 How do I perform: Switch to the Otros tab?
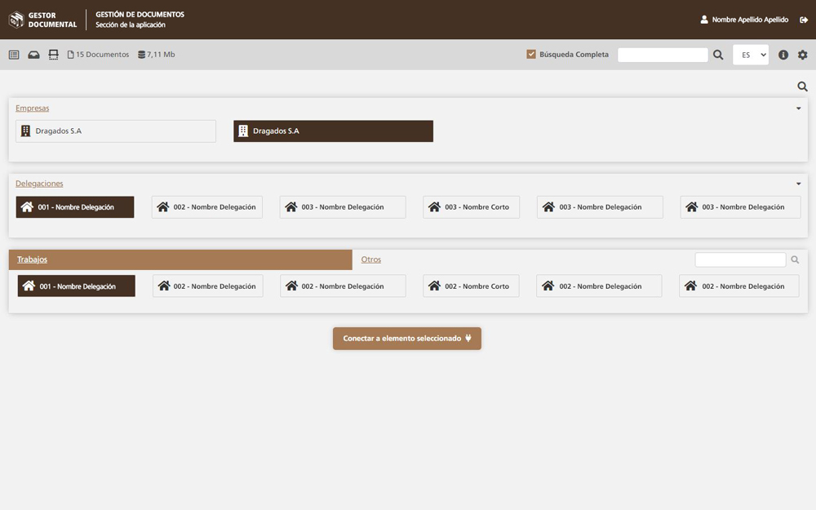click(371, 259)
